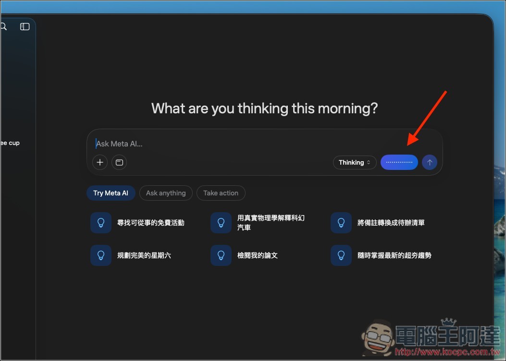Open the Thinking mode dropdown

point(355,162)
